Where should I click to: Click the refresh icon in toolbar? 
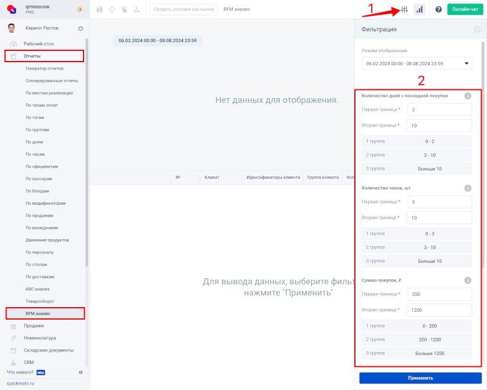(112, 9)
